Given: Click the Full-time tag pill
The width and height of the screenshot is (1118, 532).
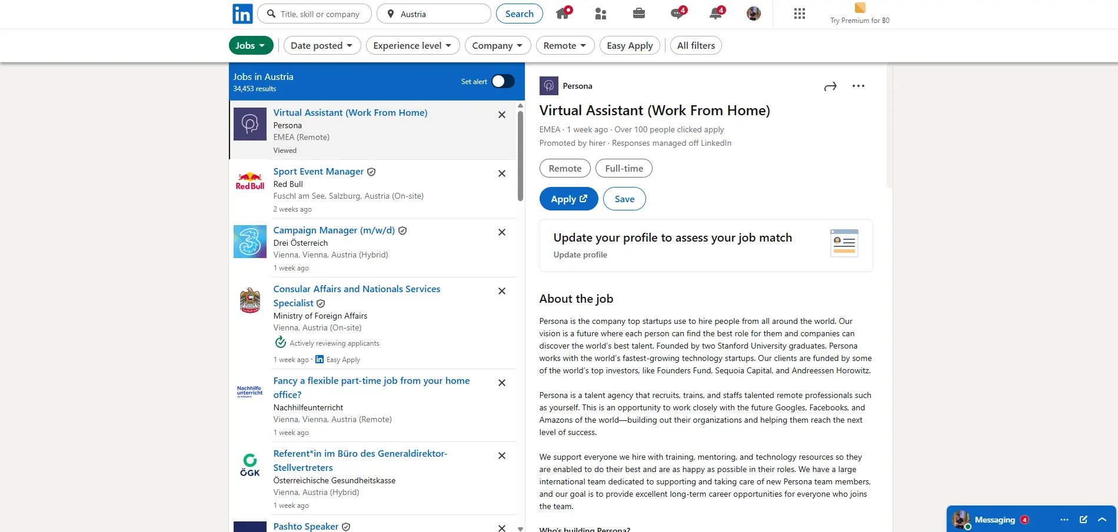Looking at the screenshot, I should [624, 168].
